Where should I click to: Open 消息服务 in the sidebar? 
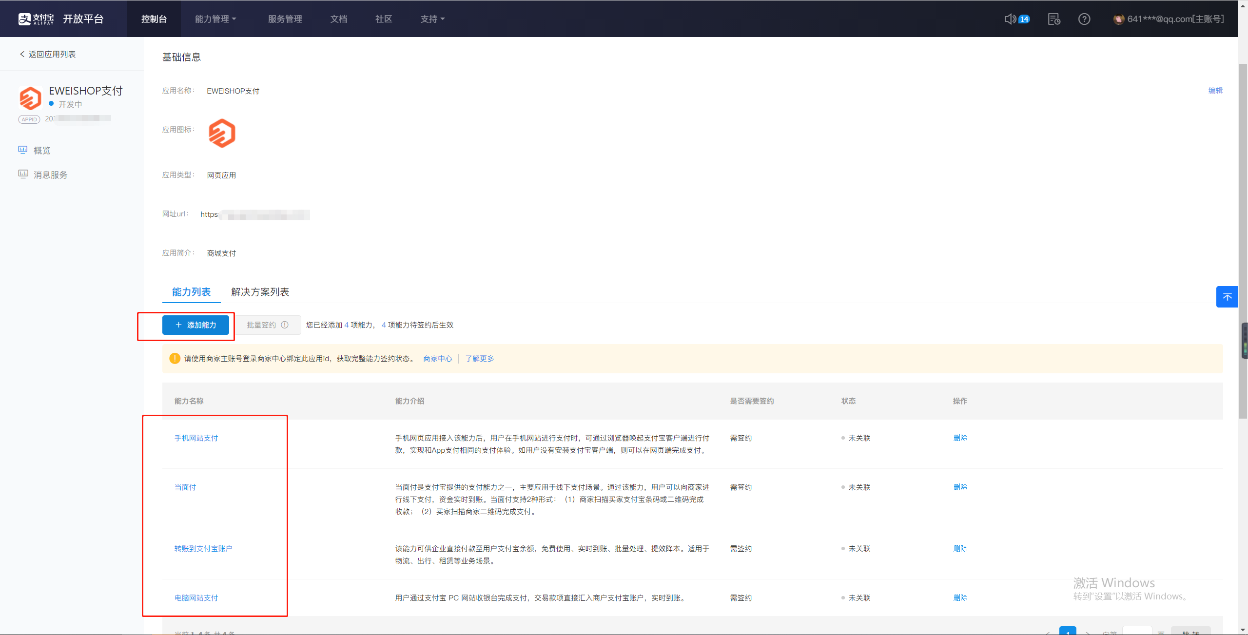point(51,174)
